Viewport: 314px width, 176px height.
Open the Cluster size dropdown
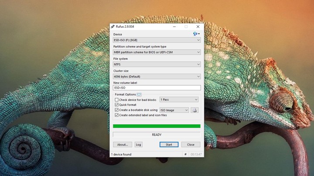click(157, 76)
